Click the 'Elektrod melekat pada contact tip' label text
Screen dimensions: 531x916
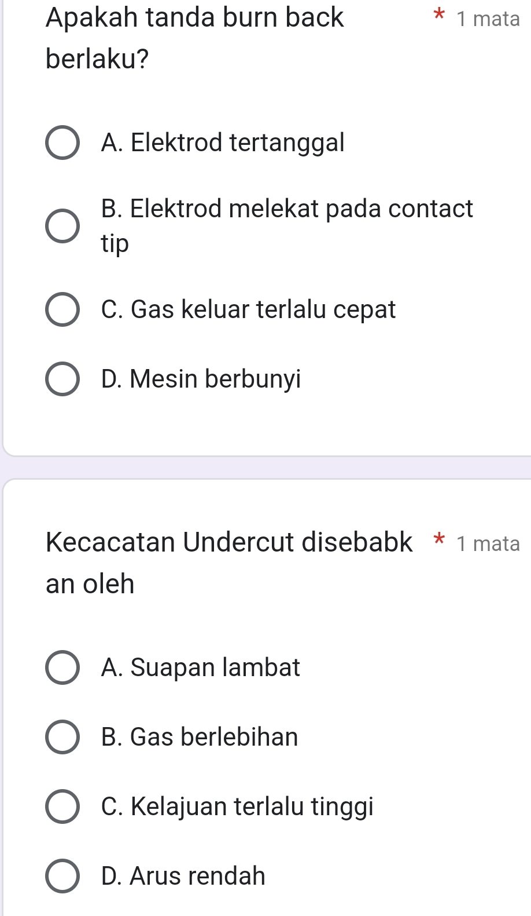pos(286,225)
